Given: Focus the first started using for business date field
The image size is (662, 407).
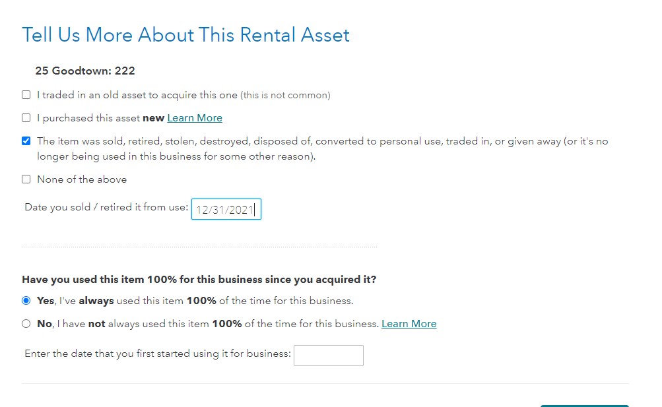Looking at the screenshot, I should point(328,355).
